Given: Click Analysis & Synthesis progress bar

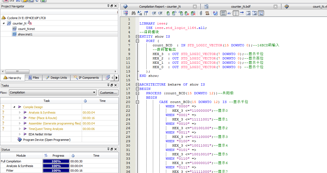Looking at the screenshot, I should pos(56,166).
